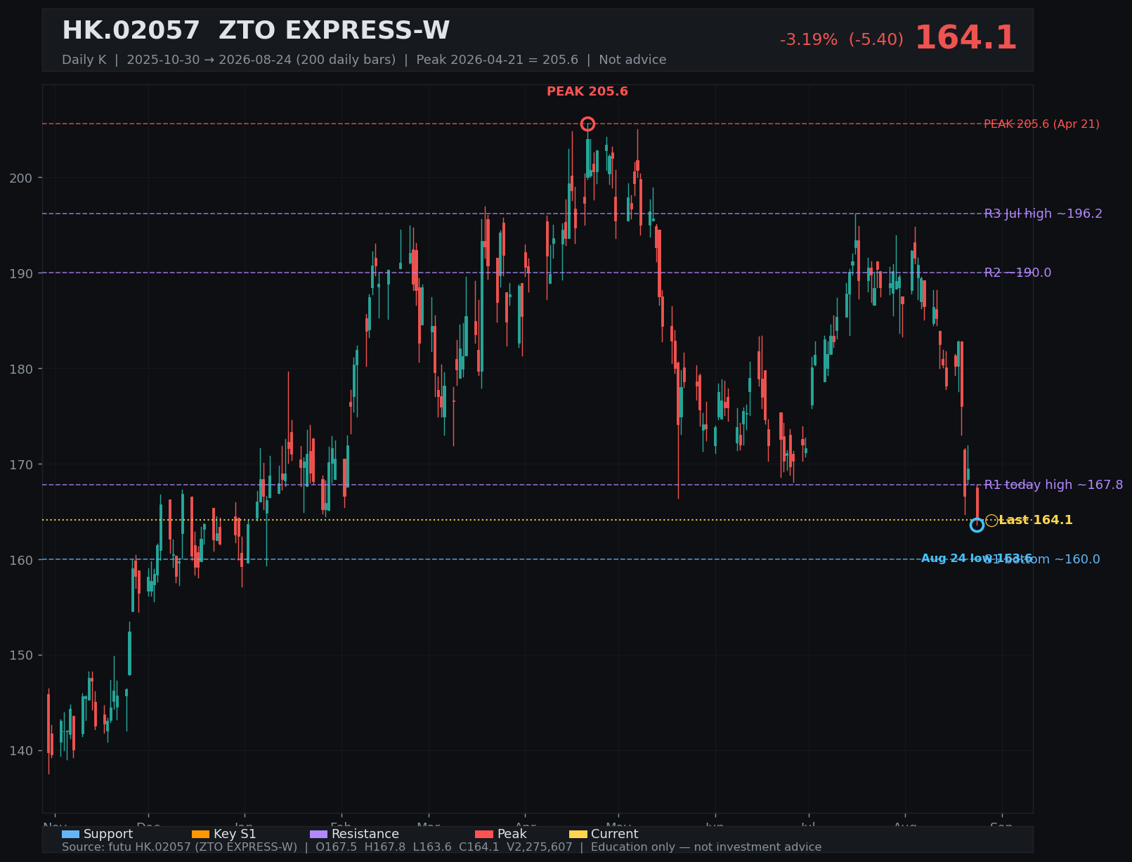Click the 140 tick on the price axis
This screenshot has width=1132, height=862.
coord(21,751)
